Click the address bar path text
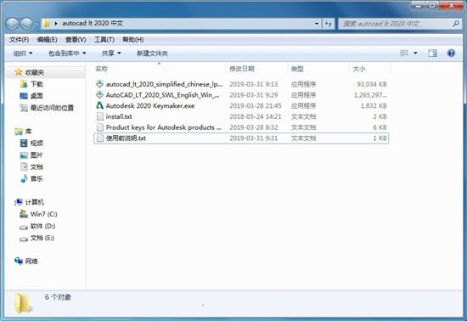 point(93,23)
